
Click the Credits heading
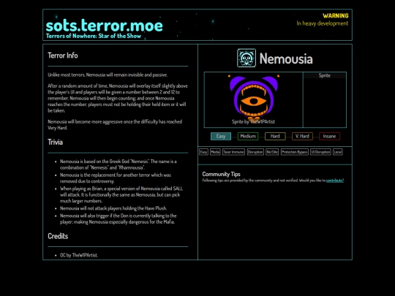click(58, 236)
